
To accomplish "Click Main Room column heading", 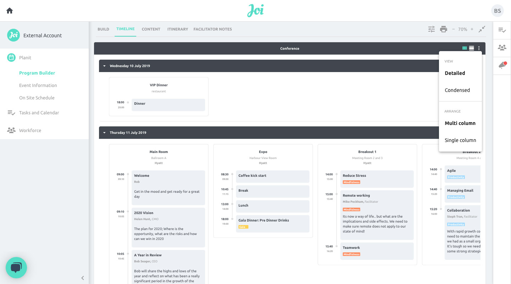I will (159, 152).
